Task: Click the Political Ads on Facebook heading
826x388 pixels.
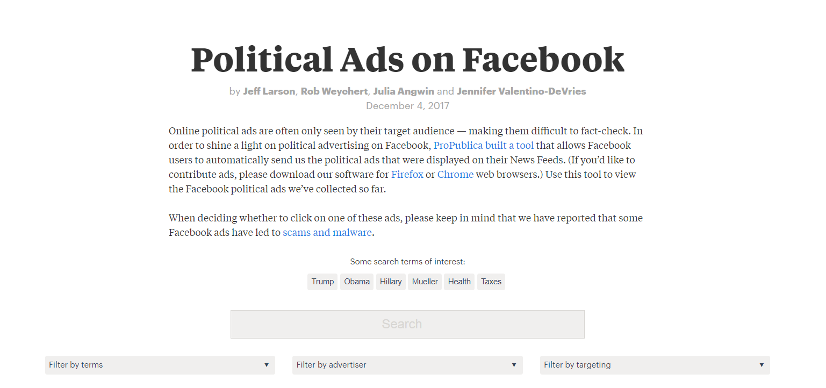Action: click(x=407, y=60)
